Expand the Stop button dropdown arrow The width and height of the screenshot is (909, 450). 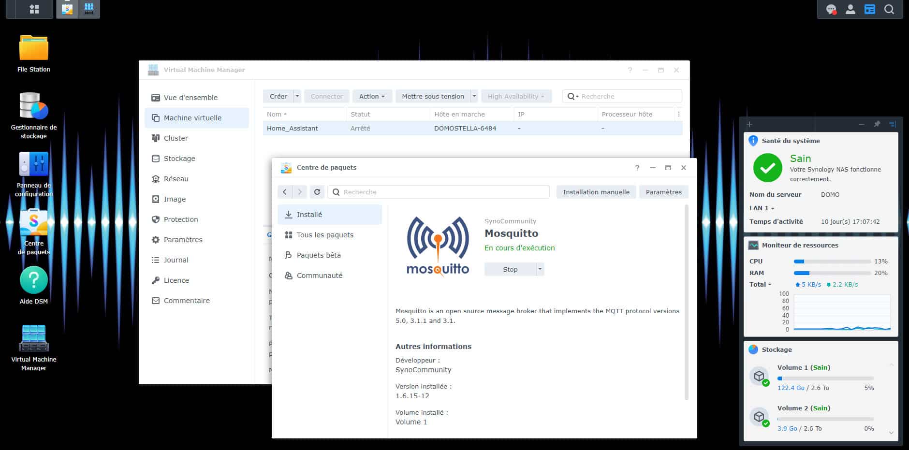(541, 269)
